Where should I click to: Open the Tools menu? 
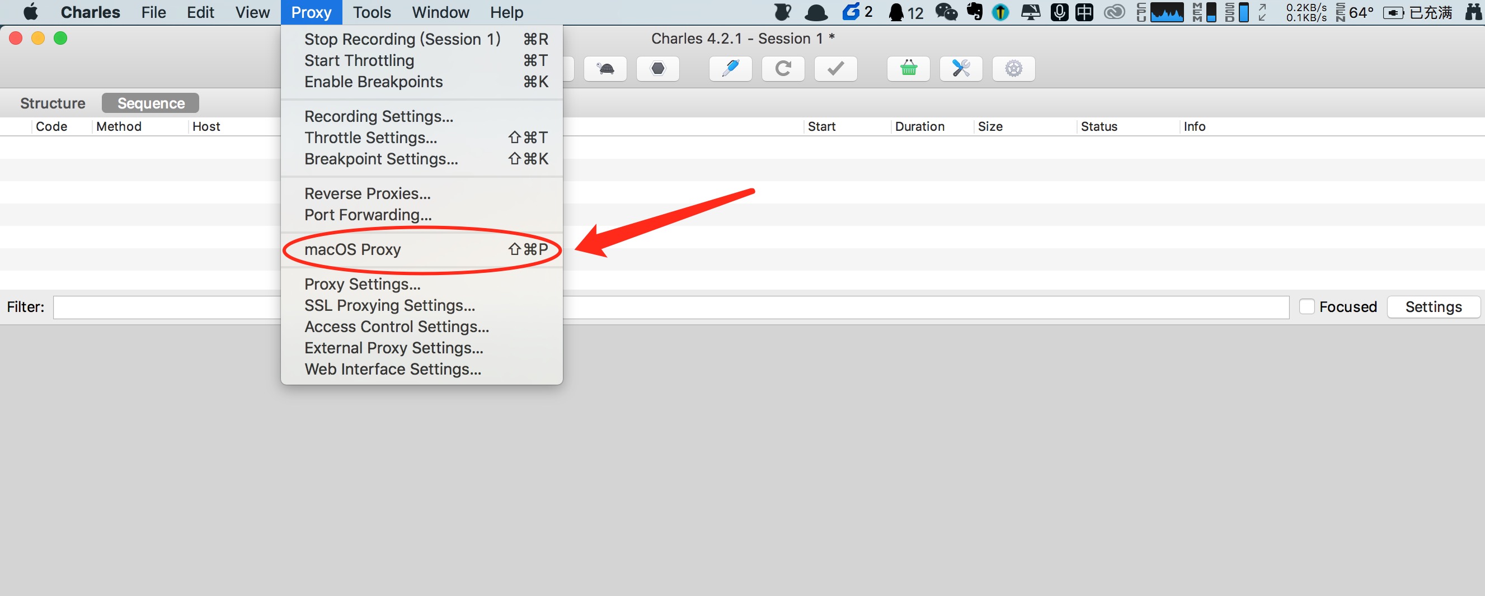[x=372, y=12]
